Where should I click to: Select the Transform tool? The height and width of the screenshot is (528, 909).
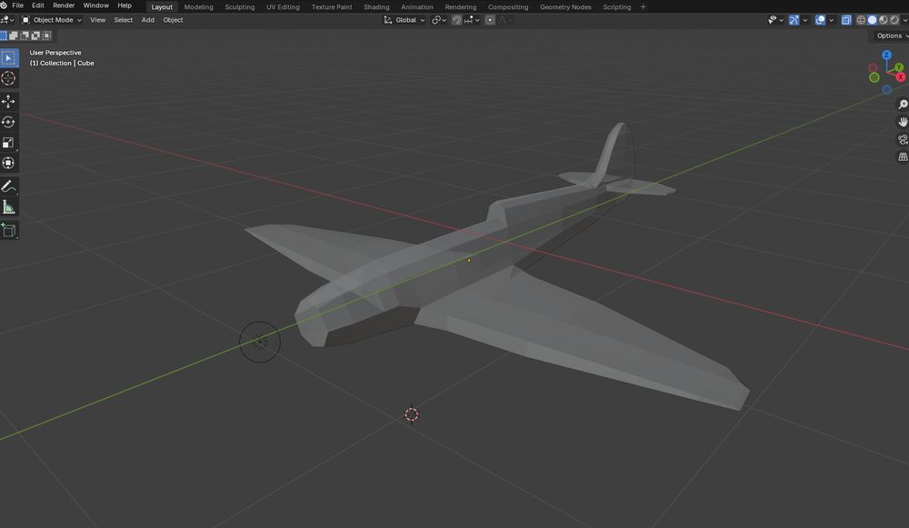pyautogui.click(x=8, y=164)
